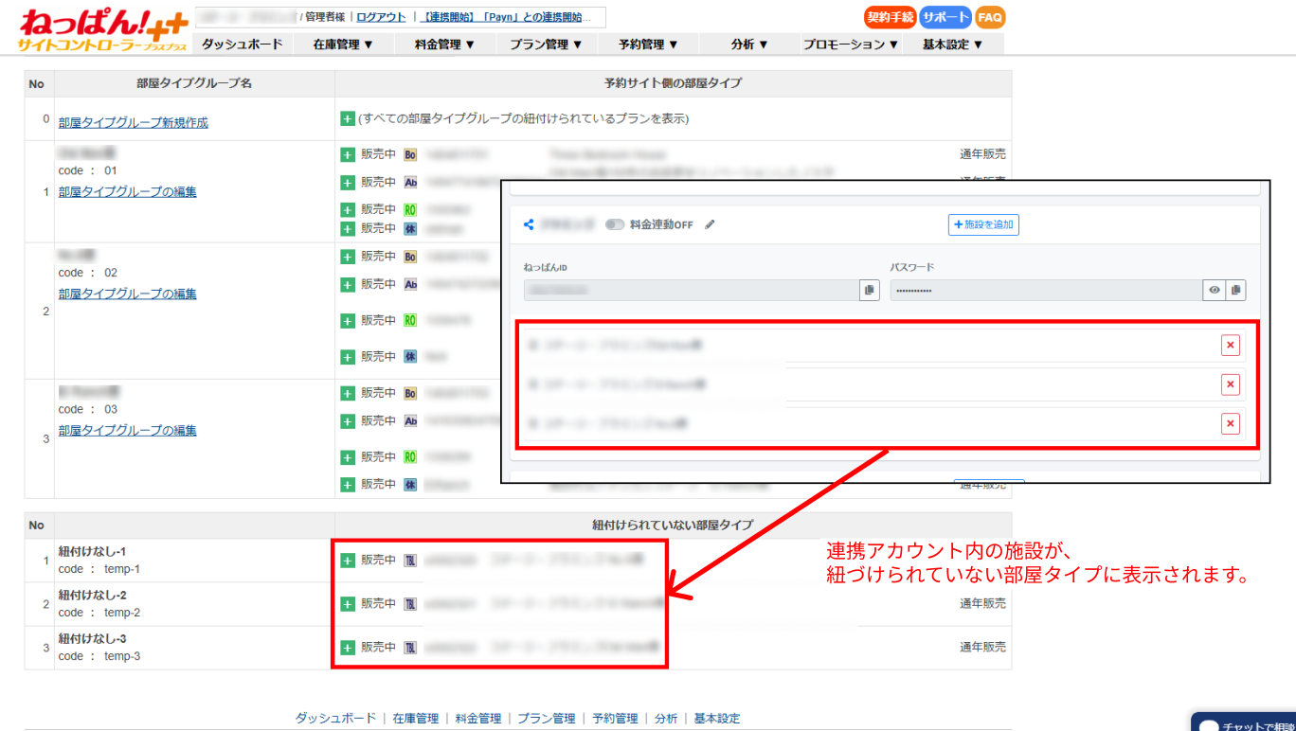
Task: Copy the password field value
Action: (1234, 291)
